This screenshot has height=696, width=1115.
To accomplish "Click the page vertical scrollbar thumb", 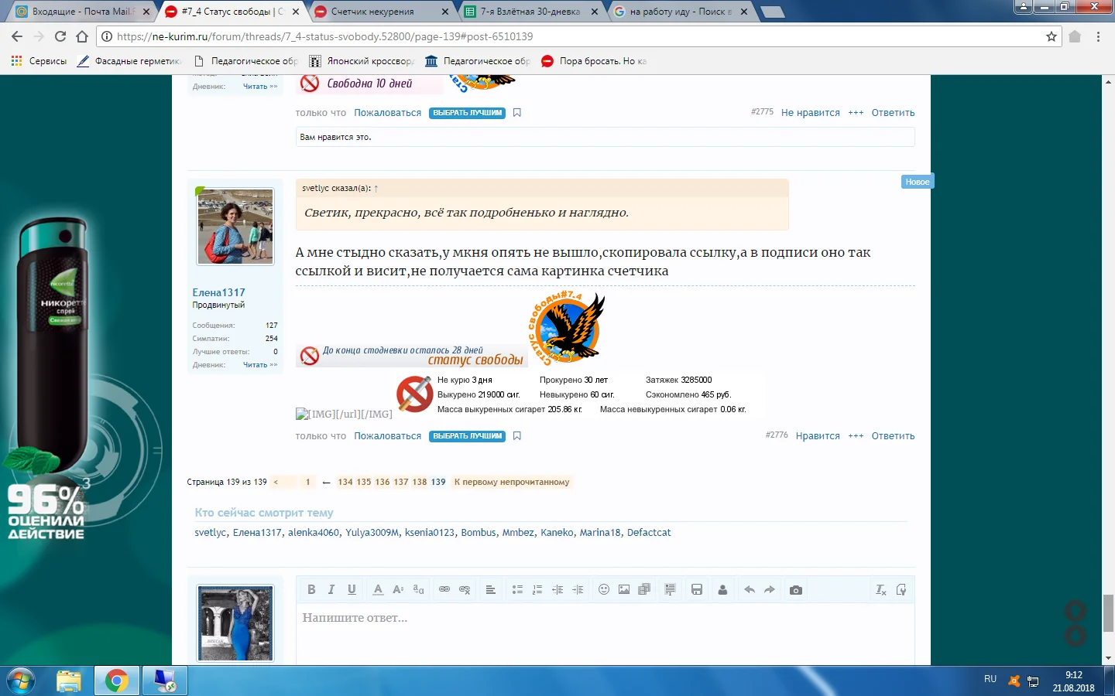I will click(1108, 613).
